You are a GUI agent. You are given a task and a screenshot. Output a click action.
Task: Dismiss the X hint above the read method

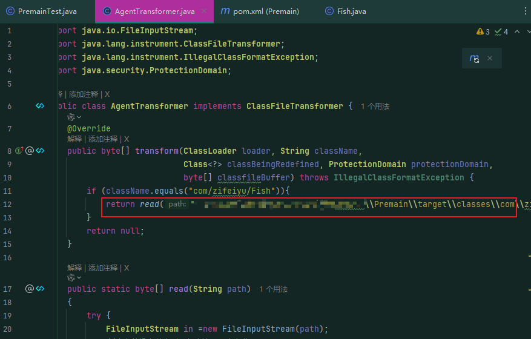click(x=127, y=268)
